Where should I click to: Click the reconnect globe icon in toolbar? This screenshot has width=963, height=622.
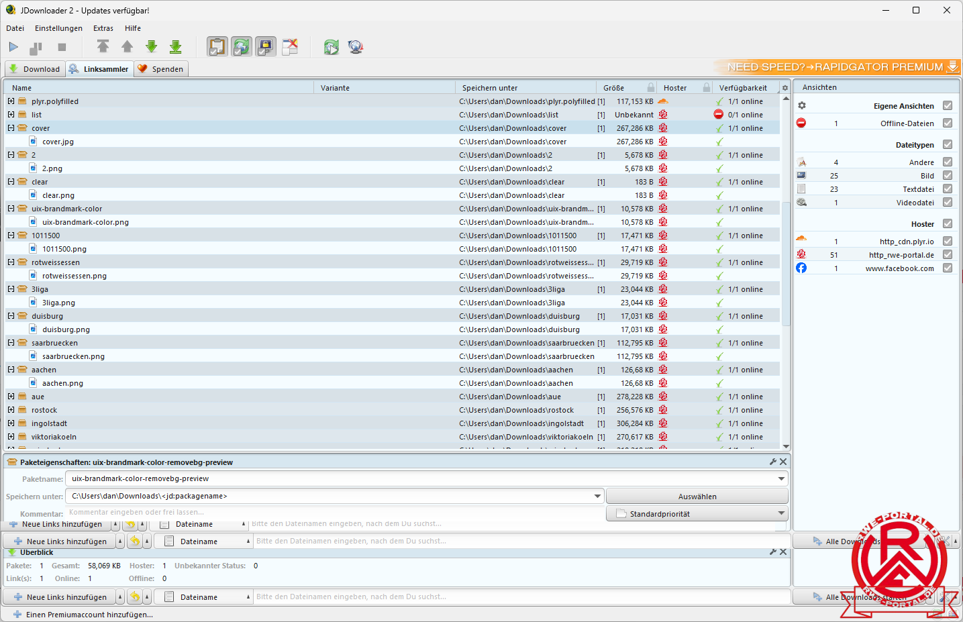356,47
